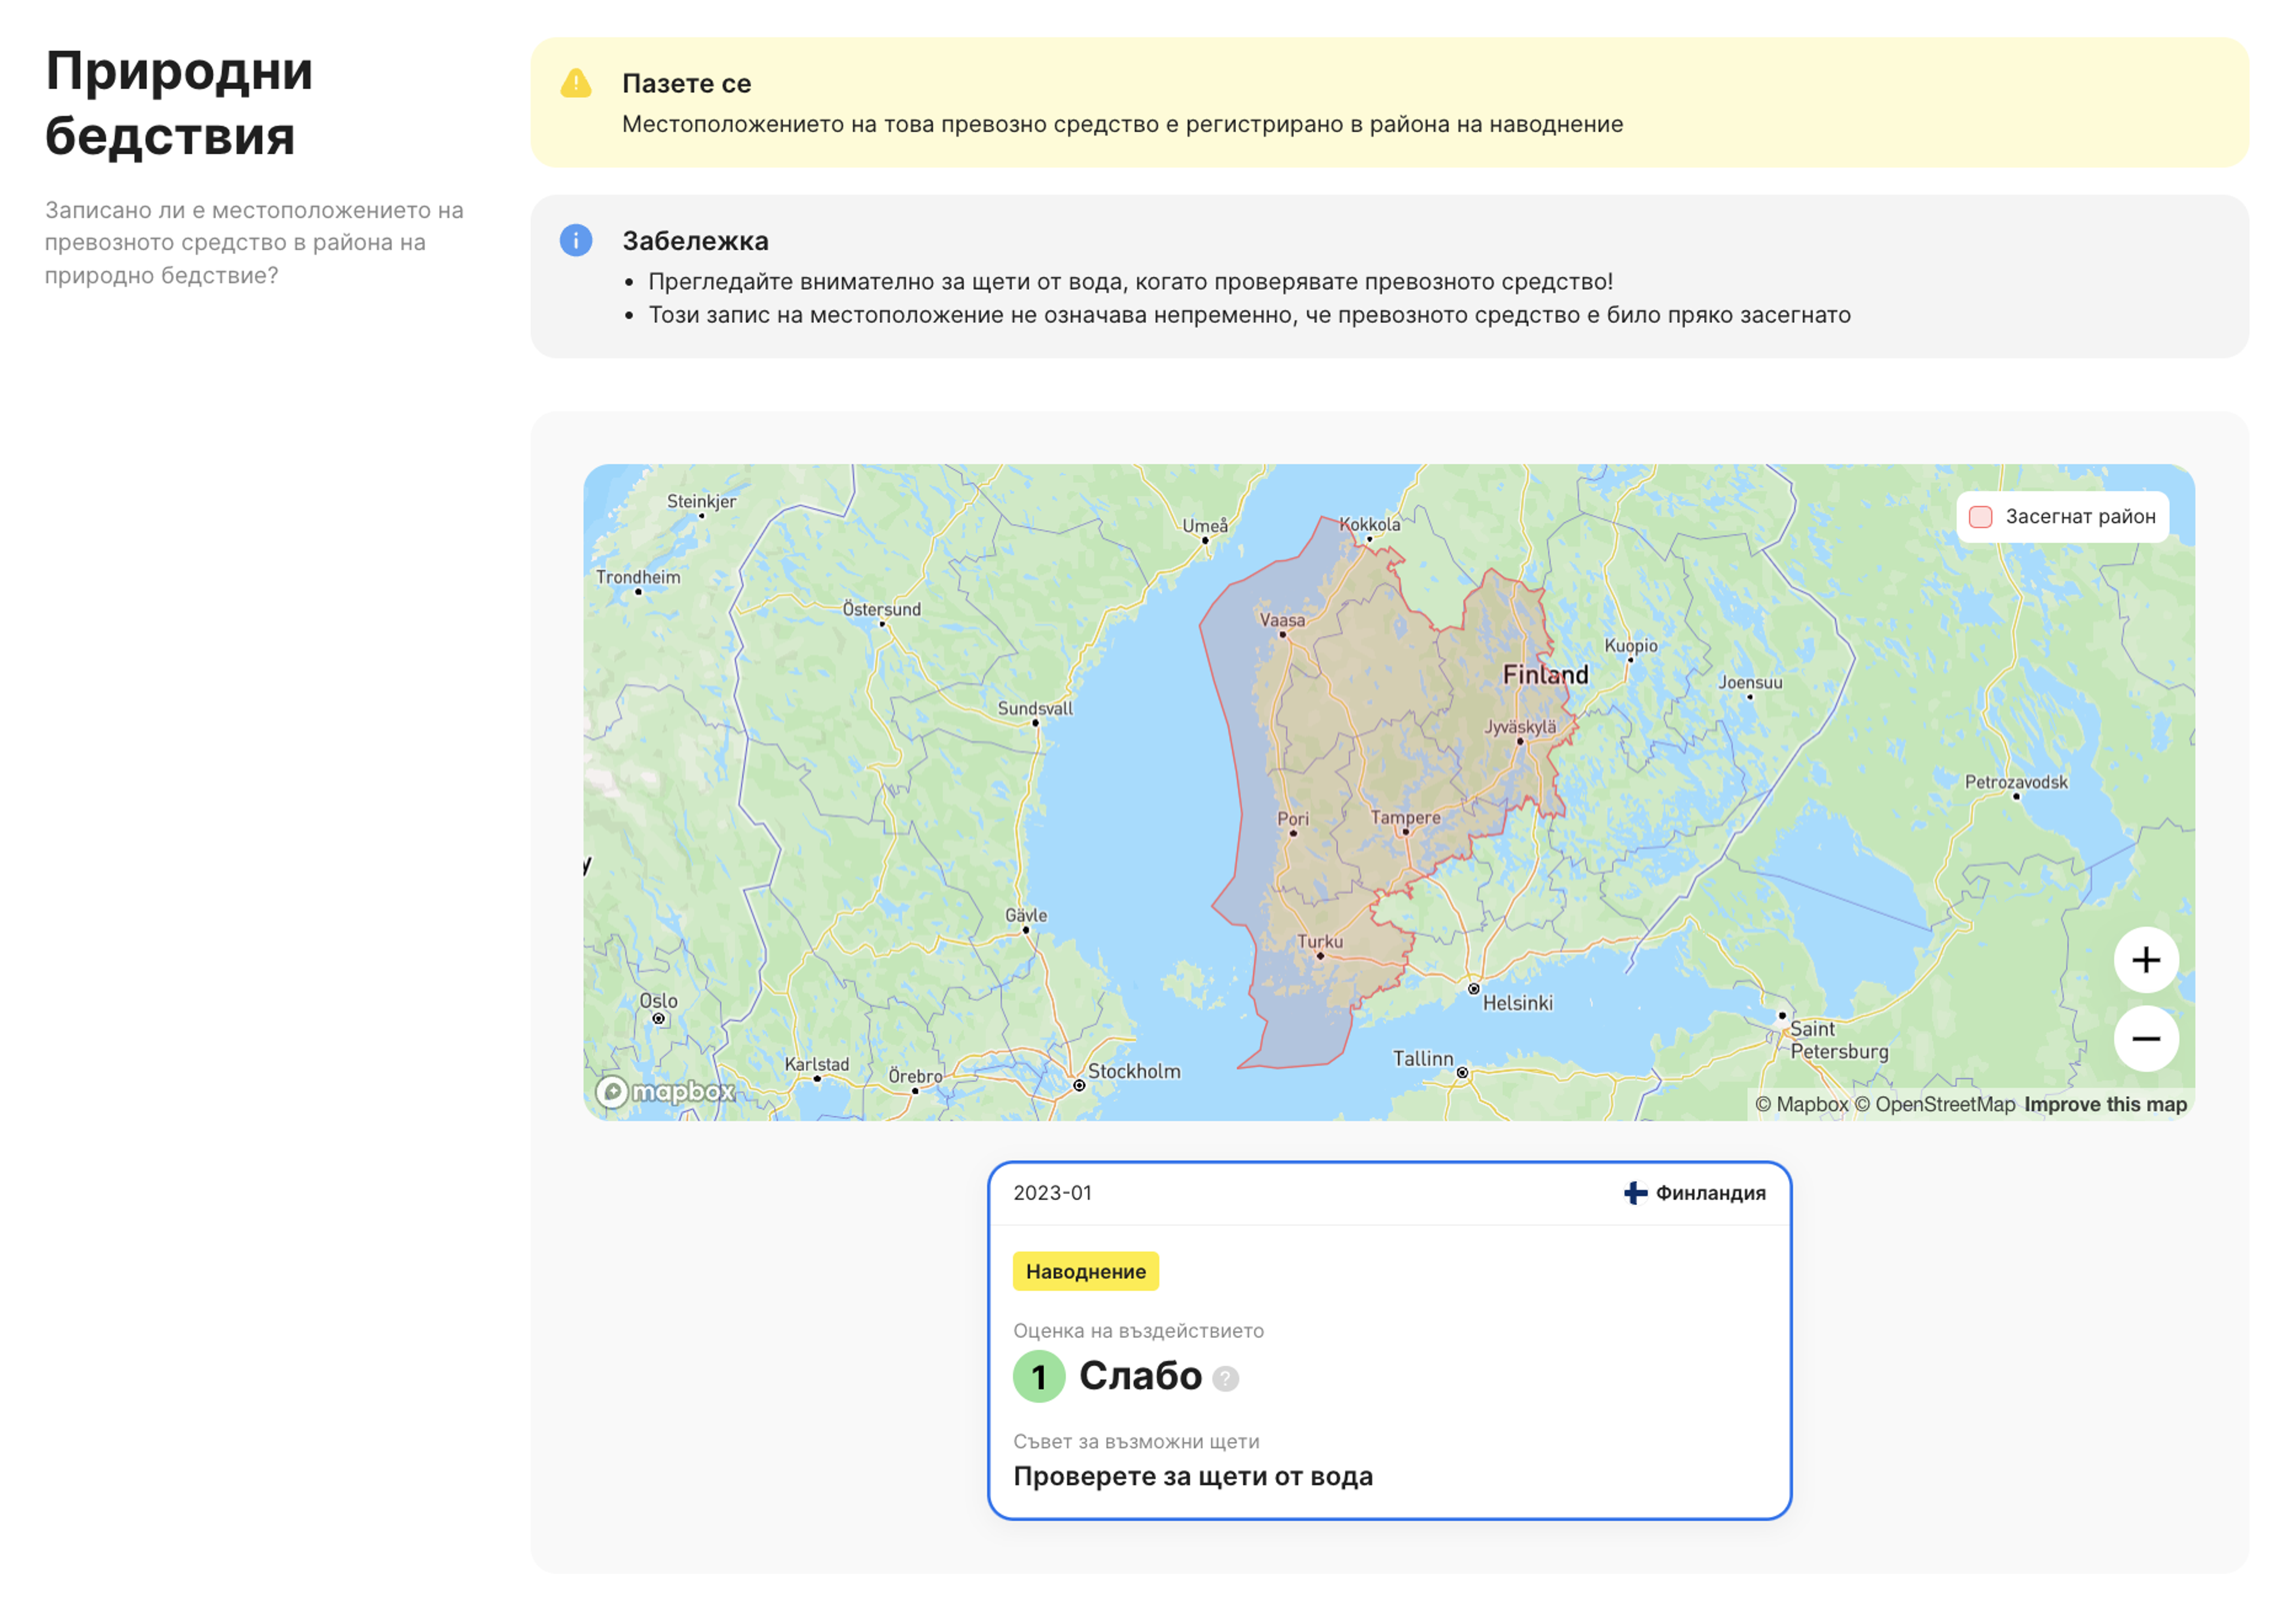This screenshot has height=1604, width=2296.
Task: Click the Jyväskylä label on map
Action: [1520, 727]
